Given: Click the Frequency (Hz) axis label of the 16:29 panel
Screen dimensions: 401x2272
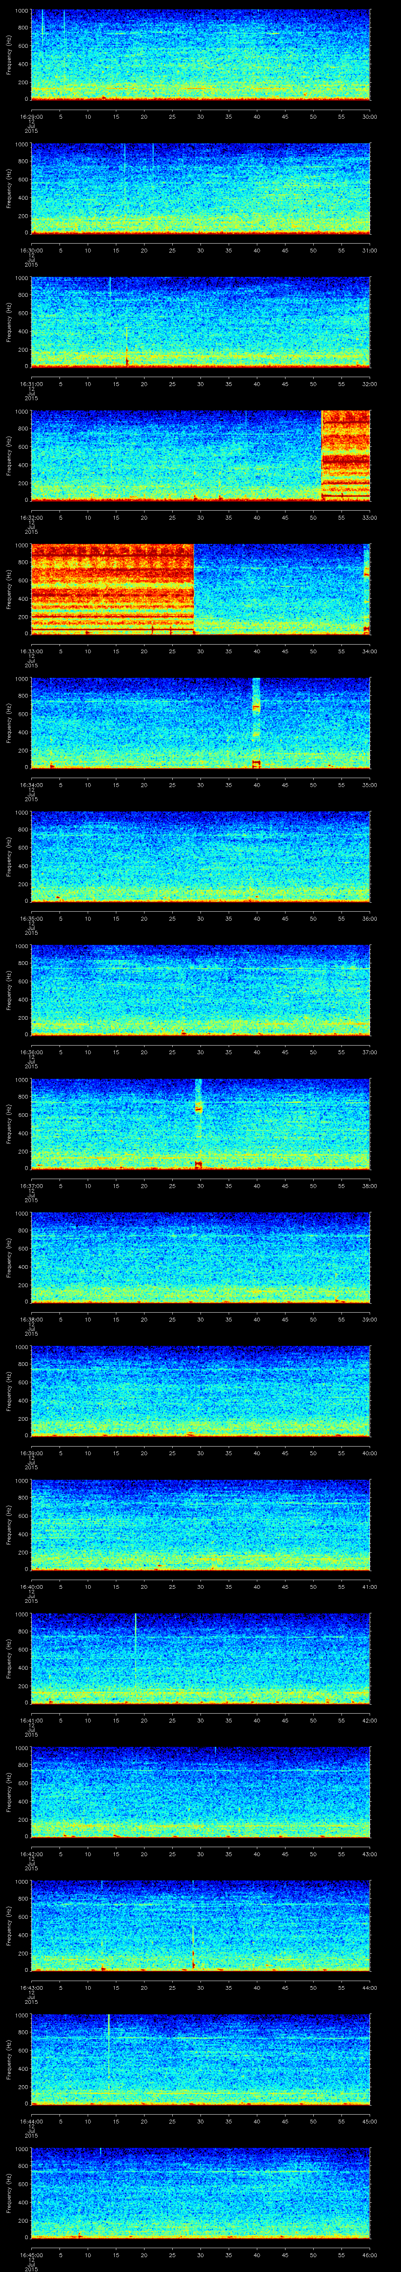Looking at the screenshot, I should (x=9, y=55).
